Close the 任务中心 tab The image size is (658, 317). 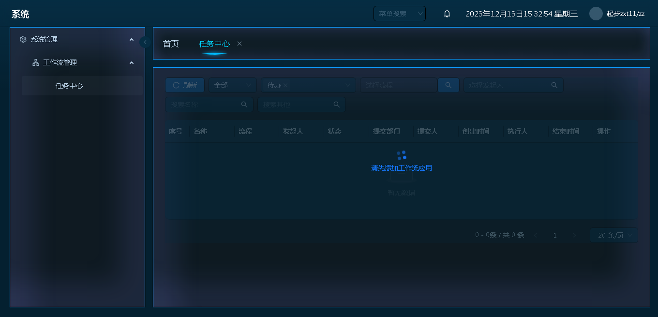(x=239, y=44)
